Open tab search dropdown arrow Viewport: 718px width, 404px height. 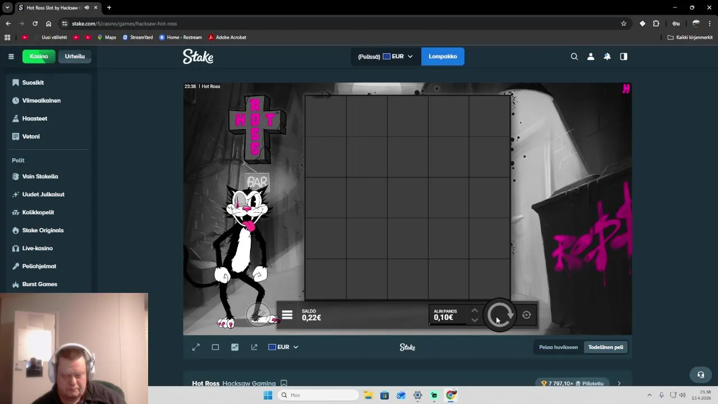pyautogui.click(x=7, y=7)
